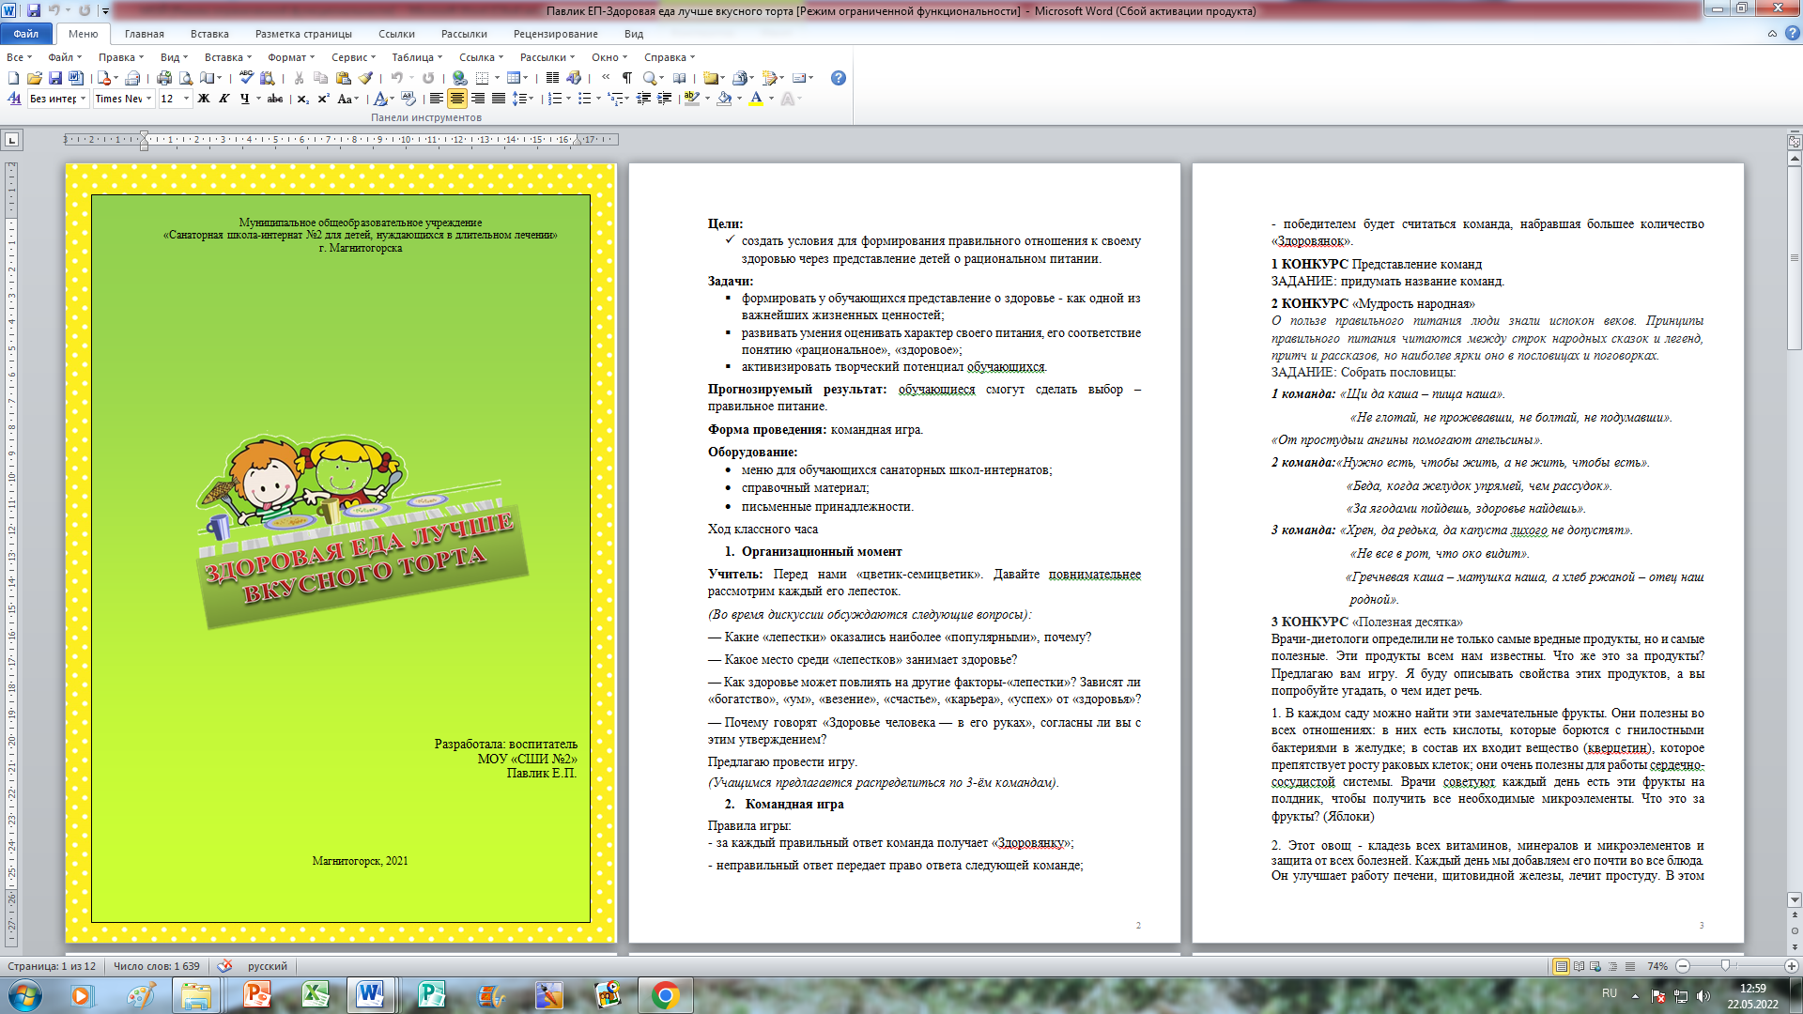Screen dimensions: 1803x1014
Task: Switch to the Разметка страницы tab
Action: (x=303, y=34)
